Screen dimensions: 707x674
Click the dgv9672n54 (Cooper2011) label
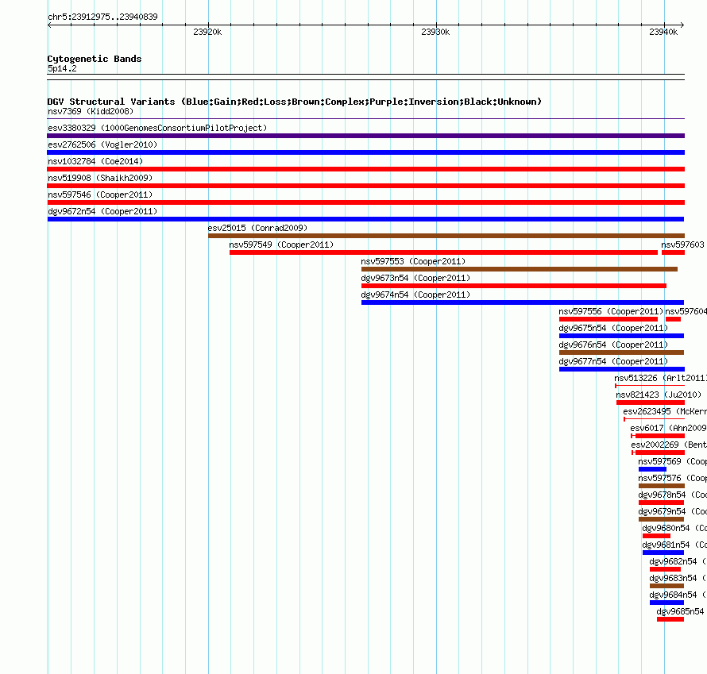point(102,211)
